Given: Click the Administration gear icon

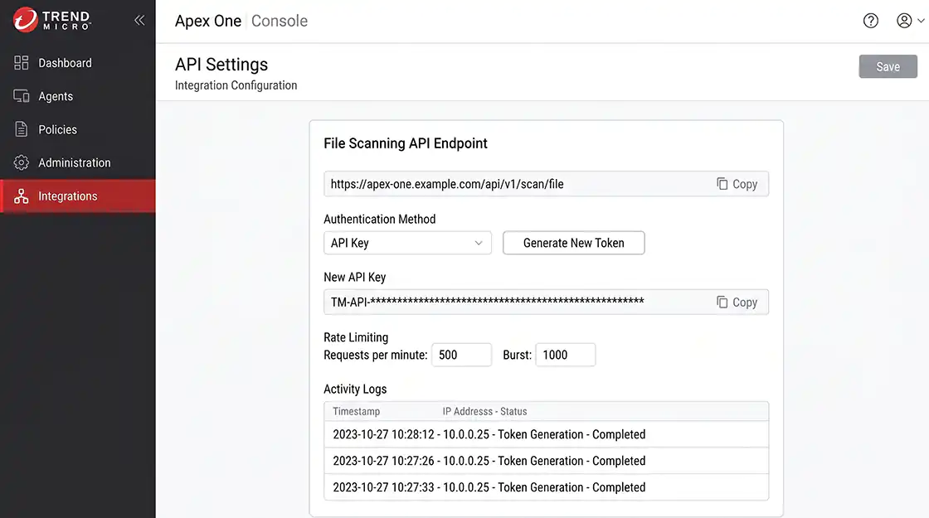Looking at the screenshot, I should [x=22, y=162].
